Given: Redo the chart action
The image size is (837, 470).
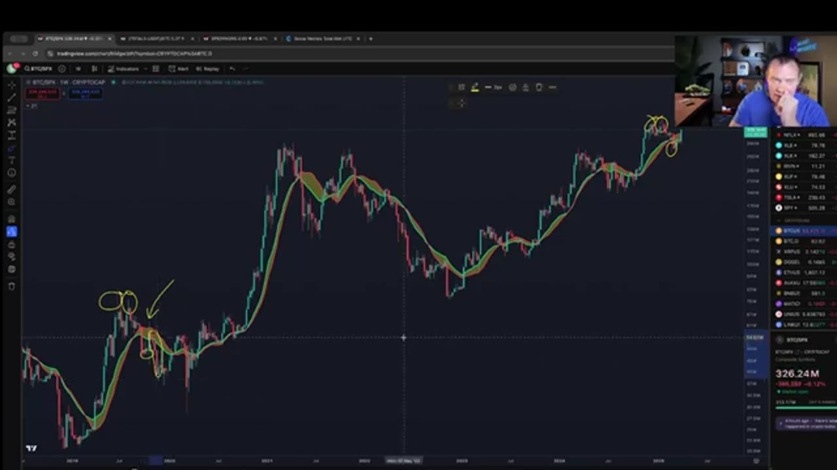Looking at the screenshot, I should (x=246, y=69).
